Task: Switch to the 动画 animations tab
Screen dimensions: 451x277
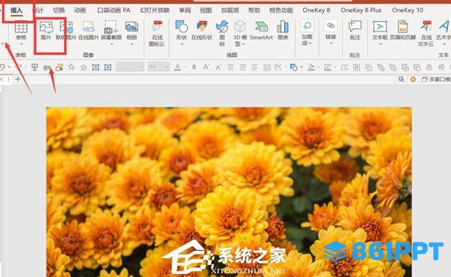Action: (x=80, y=11)
